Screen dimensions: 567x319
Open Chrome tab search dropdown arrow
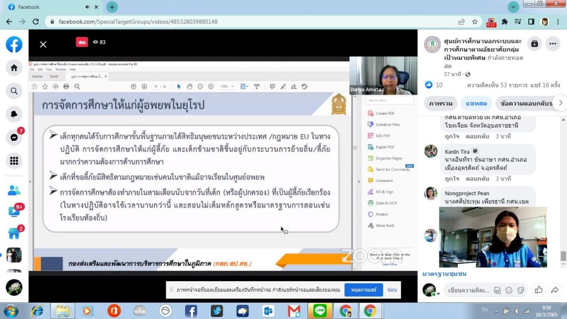coord(513,7)
